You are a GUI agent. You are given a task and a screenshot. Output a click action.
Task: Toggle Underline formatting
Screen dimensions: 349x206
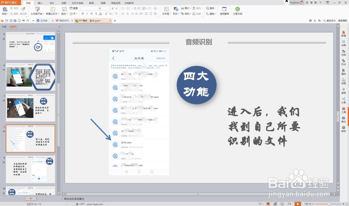(x=91, y=14)
